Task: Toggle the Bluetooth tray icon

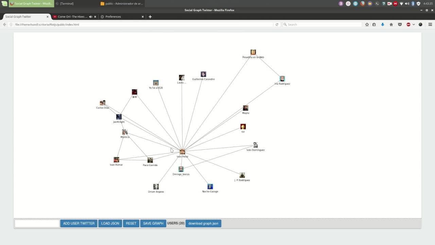Action: tap(413, 3)
